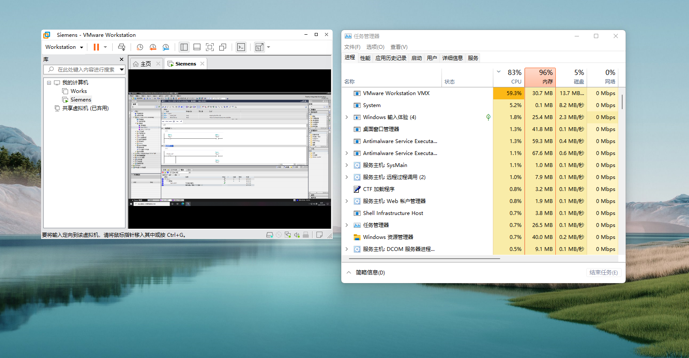Screen dimensions: 689x358
Task: Collapse the 我的计算机 tree node
Action: pyautogui.click(x=49, y=83)
